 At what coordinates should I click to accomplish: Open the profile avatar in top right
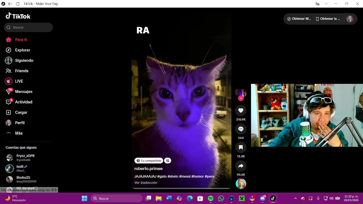(350, 19)
